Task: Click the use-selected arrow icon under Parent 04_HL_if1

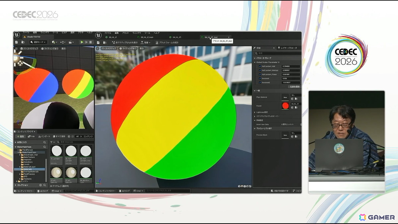Action: pyautogui.click(x=292, y=108)
